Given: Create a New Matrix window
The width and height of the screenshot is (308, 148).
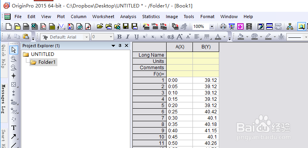Looking at the screenshot, I should pyautogui.click(x=52, y=26).
